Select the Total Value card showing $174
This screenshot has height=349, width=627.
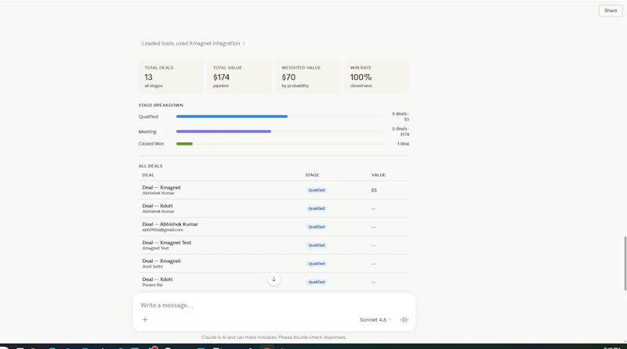240,77
